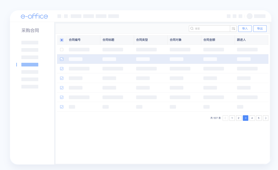Select the highlighted sidebar menu item

pyautogui.click(x=30, y=65)
